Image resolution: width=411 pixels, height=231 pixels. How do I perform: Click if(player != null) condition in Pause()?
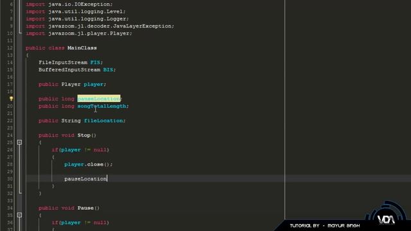[x=80, y=223]
